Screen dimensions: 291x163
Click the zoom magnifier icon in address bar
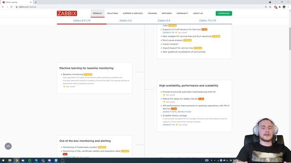(x=266, y=7)
